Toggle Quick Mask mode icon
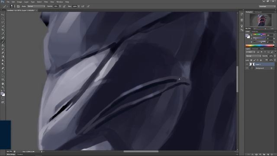This screenshot has height=156, width=277. point(3,98)
